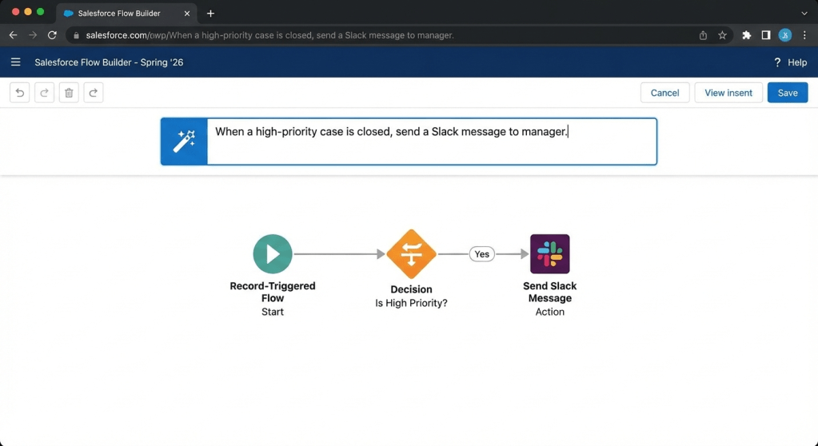Click the delete trash can icon
This screenshot has width=818, height=446.
pos(69,93)
